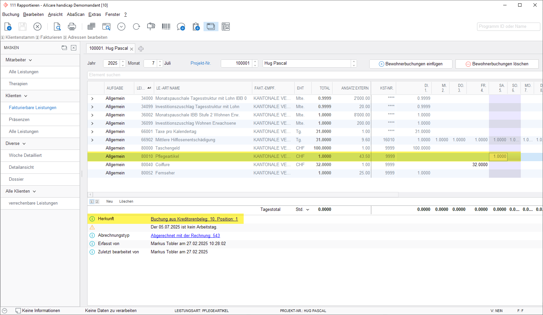Image resolution: width=543 pixels, height=315 pixels.
Task: Click the horizontal scrollbar below the table
Action: click(245, 195)
